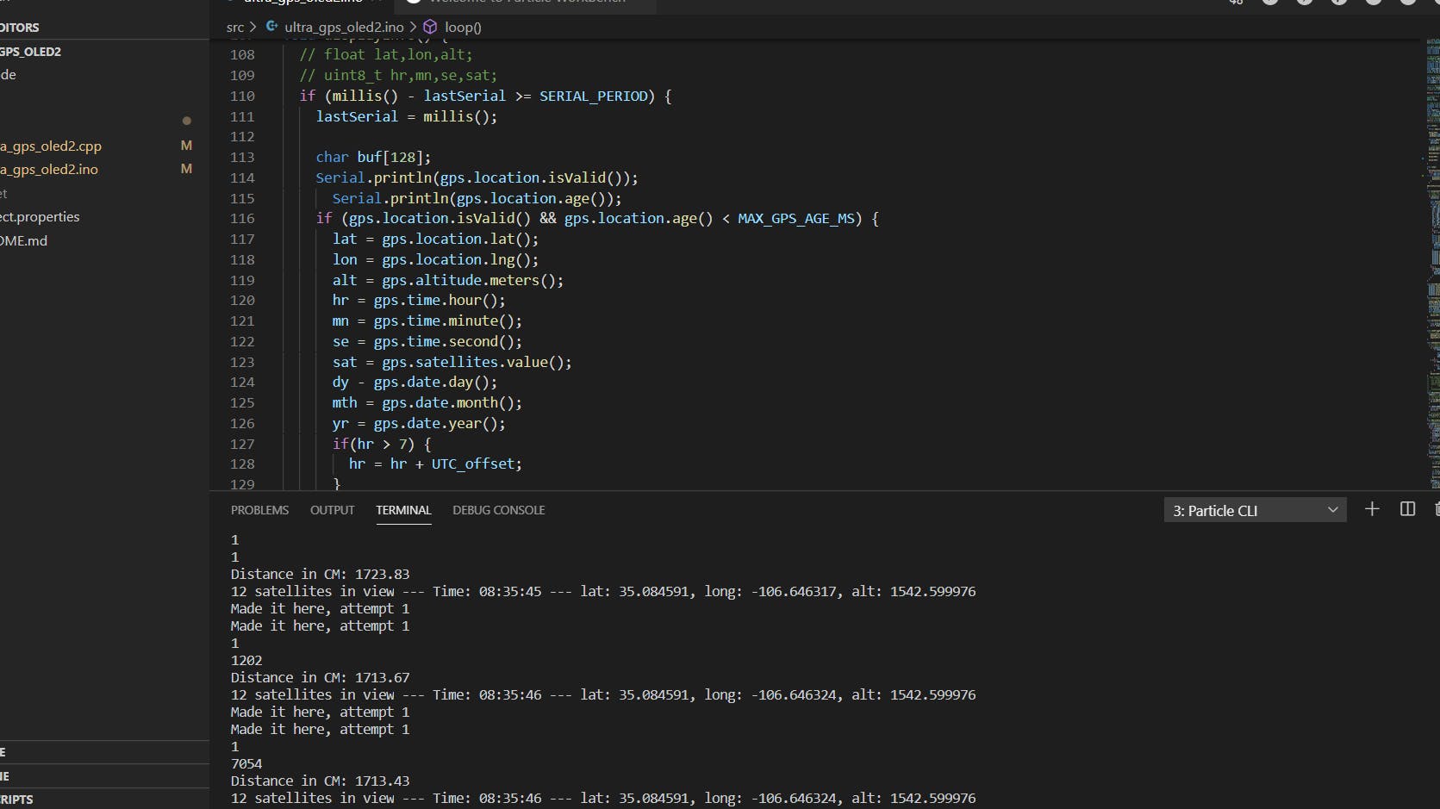The width and height of the screenshot is (1440, 809).
Task: Click 'lon = gps.location.lng();' line
Action: tap(435, 259)
